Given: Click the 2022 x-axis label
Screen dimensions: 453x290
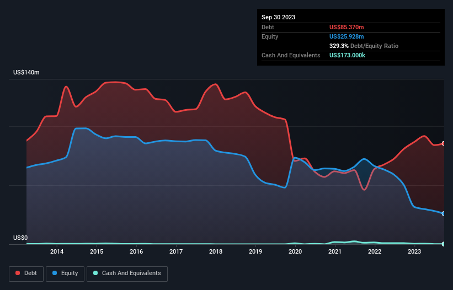Looking at the screenshot, I should 375,251.
